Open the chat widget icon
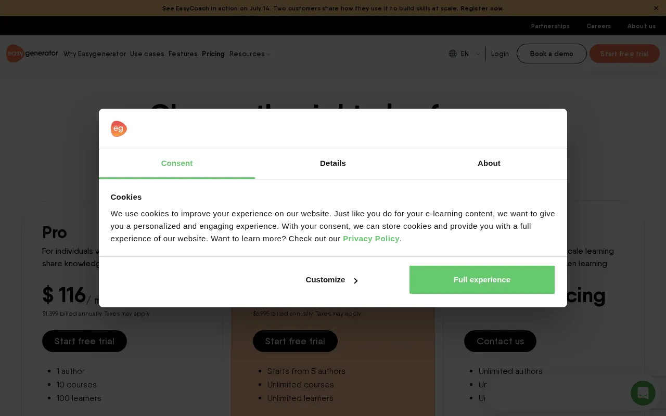 tap(643, 393)
